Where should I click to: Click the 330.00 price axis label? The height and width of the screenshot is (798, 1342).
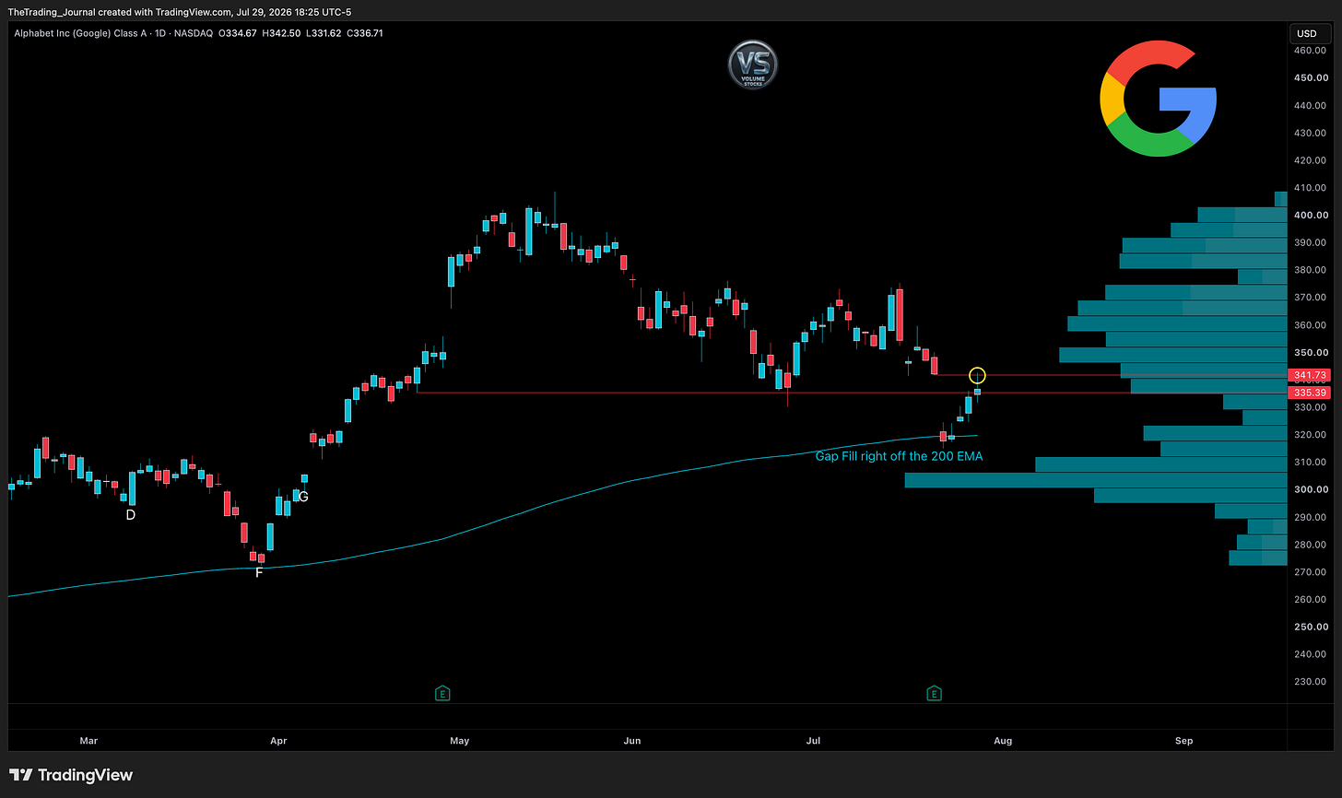1309,407
